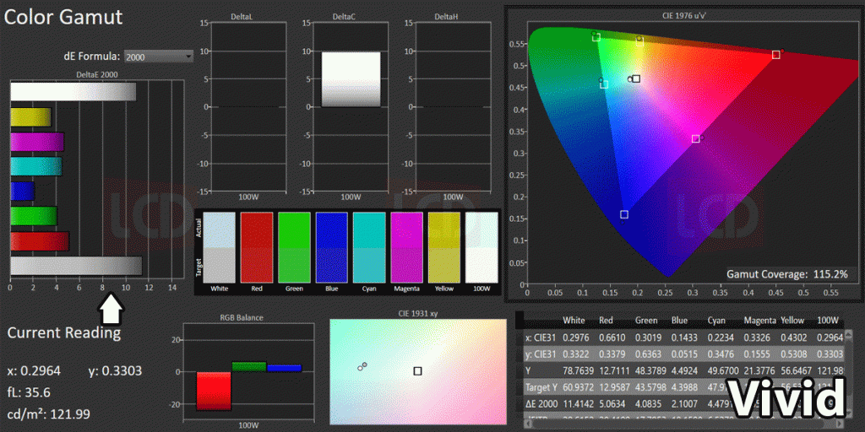The width and height of the screenshot is (865, 432).
Task: Click the 'y: 0.3303' current reading value
Action: click(115, 371)
